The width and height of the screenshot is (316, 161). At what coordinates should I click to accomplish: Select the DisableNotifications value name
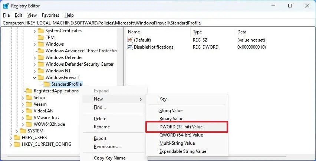(154, 47)
